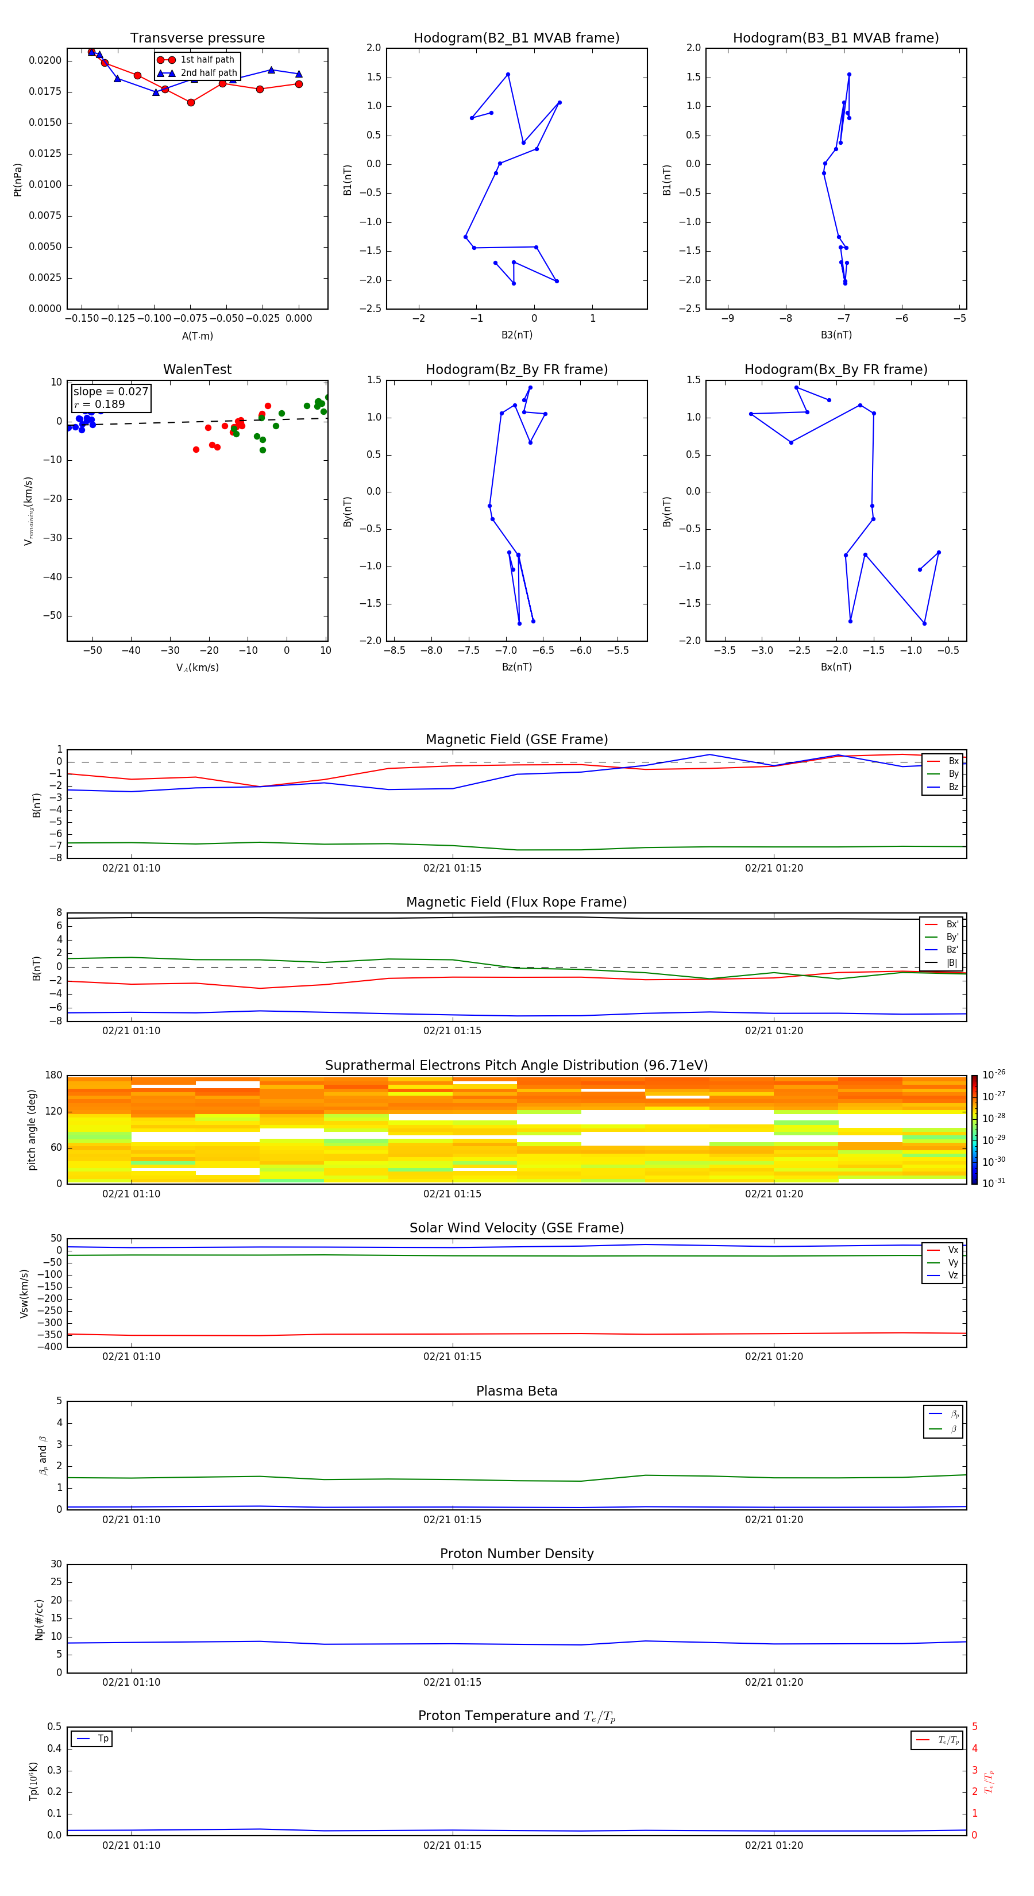Click the pitch angle colorbar scale
This screenshot has width=1034, height=1896.
tap(974, 1129)
